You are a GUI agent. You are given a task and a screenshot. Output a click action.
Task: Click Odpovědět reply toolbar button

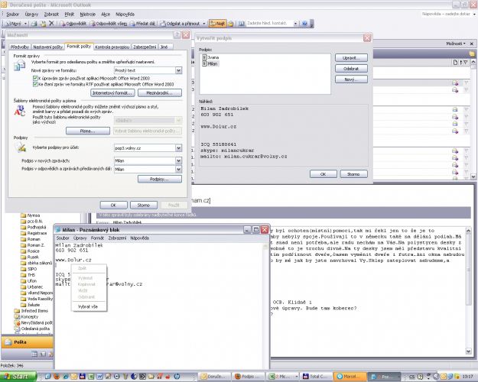(x=73, y=24)
